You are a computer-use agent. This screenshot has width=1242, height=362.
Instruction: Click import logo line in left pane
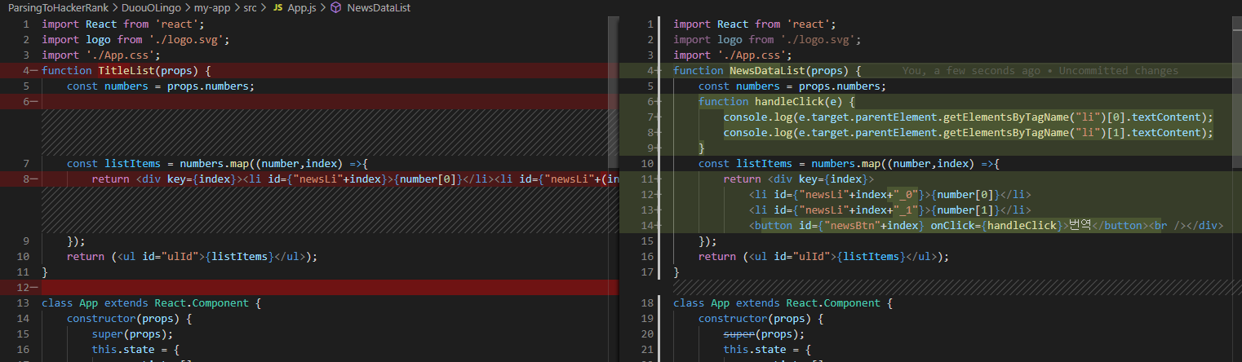135,40
